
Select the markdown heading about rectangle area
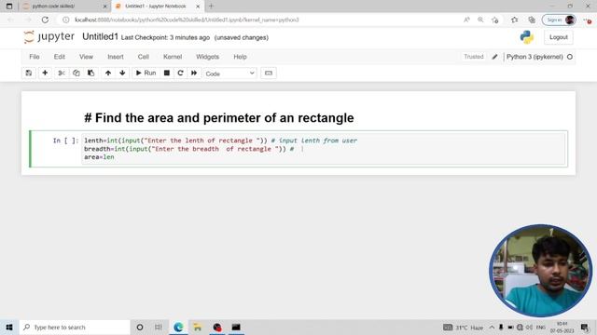click(x=219, y=118)
